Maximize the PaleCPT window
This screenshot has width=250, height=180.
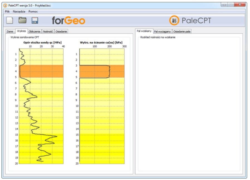click(x=231, y=5)
